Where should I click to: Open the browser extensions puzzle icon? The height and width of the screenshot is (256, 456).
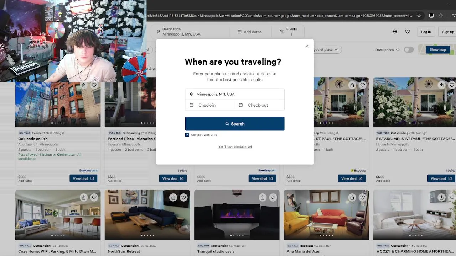coord(440,16)
